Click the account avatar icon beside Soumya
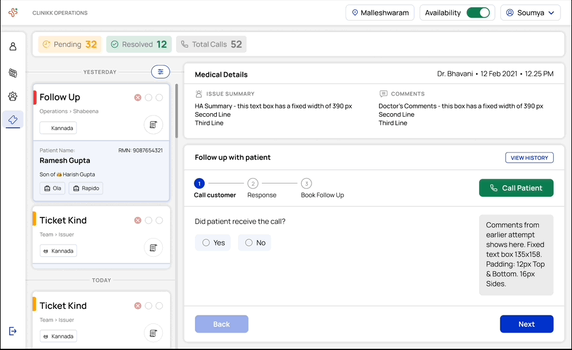 (x=510, y=13)
